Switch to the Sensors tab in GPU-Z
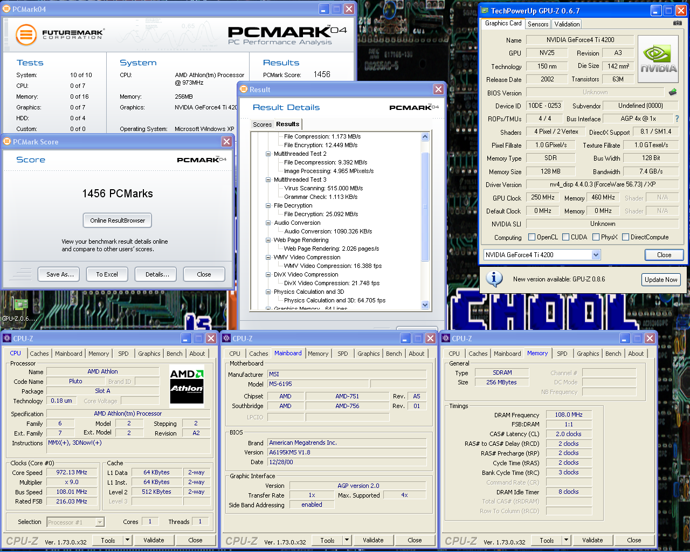 point(538,24)
